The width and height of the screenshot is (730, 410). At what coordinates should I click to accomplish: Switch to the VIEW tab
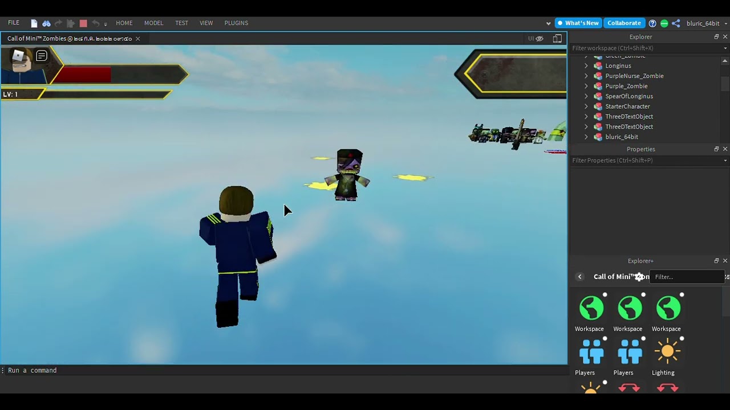click(x=206, y=23)
